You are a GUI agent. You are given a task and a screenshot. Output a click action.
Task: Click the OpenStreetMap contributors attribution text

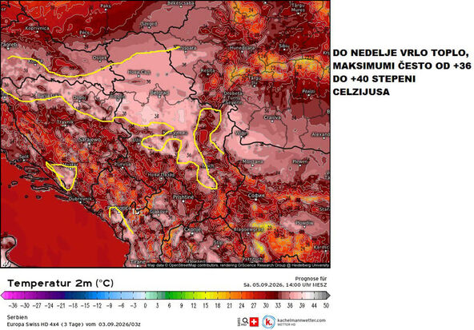[x=193, y=265]
